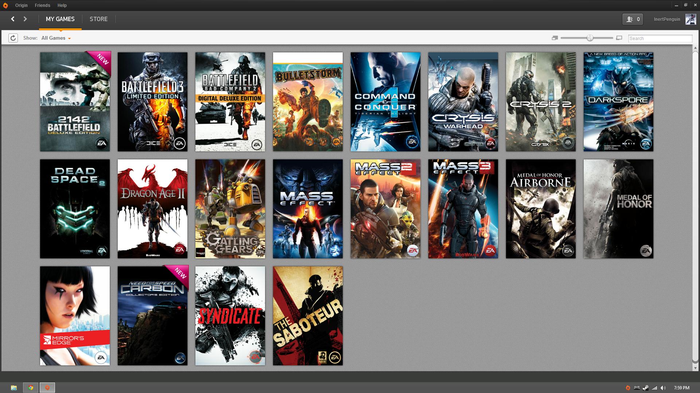Click into the Search field
Viewport: 700px width, 393px height.
[660, 38]
